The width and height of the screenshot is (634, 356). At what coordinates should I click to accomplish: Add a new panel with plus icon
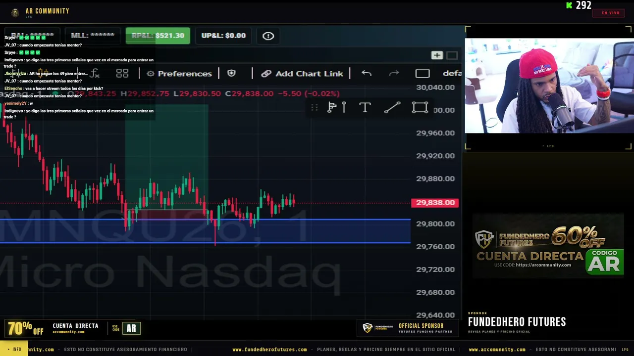pyautogui.click(x=437, y=55)
